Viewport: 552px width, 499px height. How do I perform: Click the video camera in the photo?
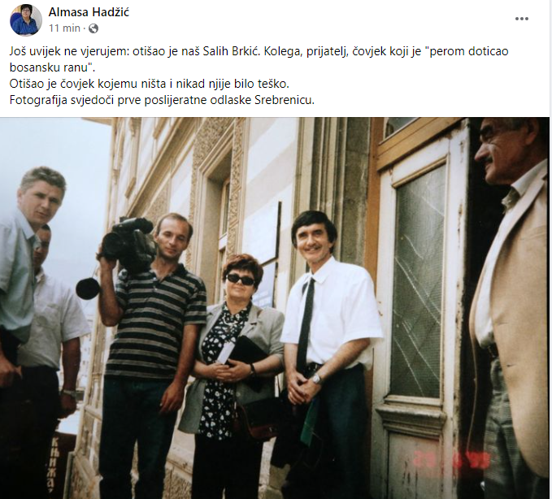click(128, 244)
